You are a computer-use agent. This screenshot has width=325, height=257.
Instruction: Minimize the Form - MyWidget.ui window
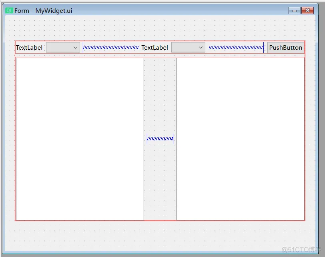click(294, 10)
